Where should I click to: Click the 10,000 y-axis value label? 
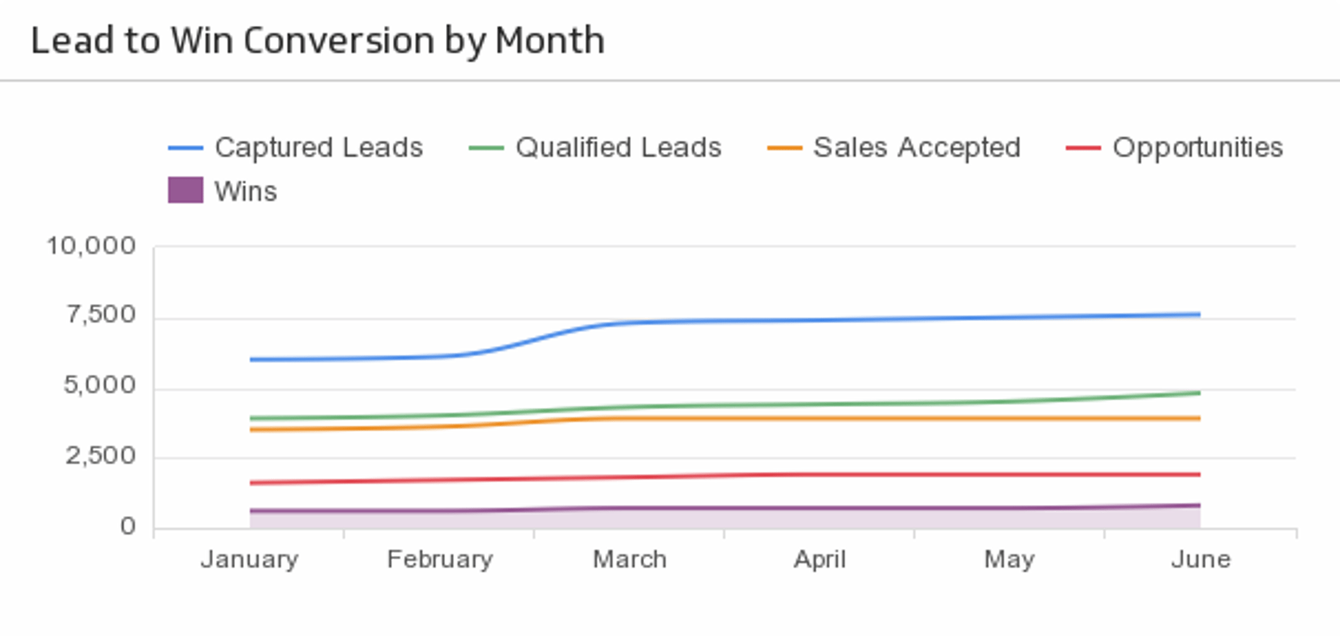[91, 246]
